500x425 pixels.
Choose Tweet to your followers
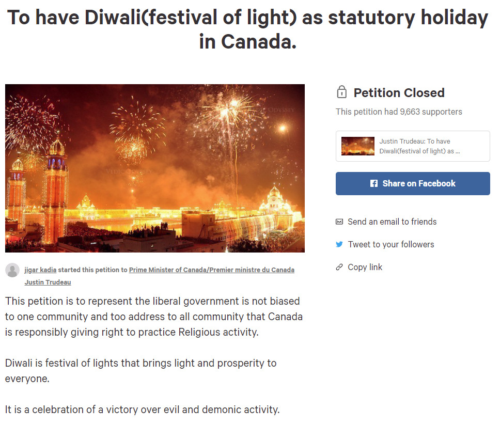[391, 244]
